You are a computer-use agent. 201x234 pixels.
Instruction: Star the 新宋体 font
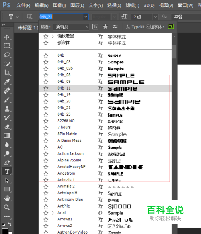tap(46, 43)
